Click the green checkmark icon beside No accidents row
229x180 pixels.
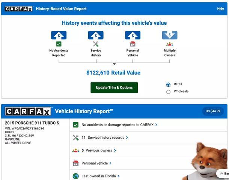[x=76, y=125]
